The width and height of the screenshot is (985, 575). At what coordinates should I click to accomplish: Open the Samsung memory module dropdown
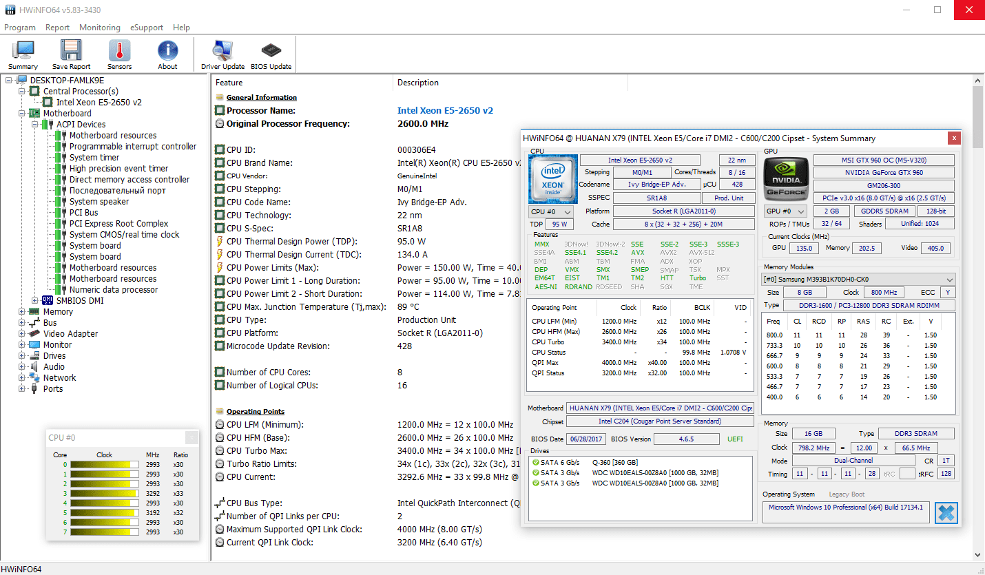point(859,280)
